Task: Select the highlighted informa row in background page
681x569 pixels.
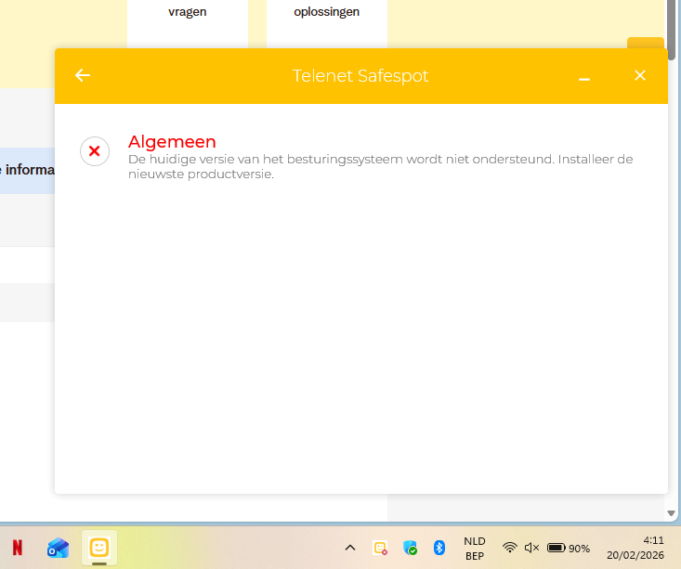Action: pos(27,170)
